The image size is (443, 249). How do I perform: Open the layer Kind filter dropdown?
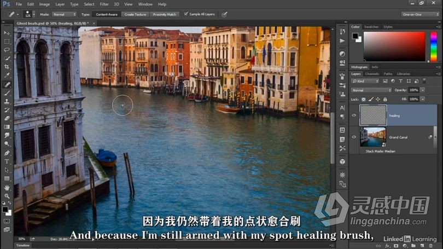pyautogui.click(x=365, y=81)
